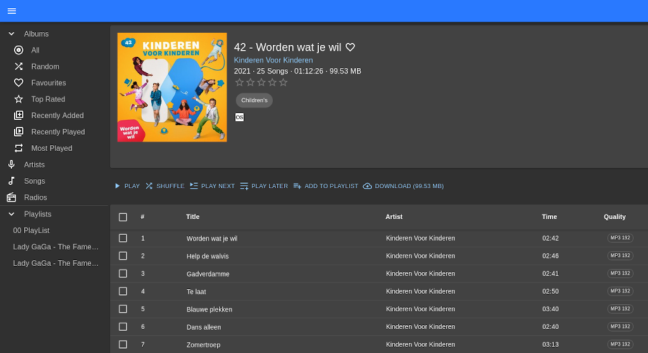Open Radios in the sidebar
The height and width of the screenshot is (353, 648).
point(35,197)
